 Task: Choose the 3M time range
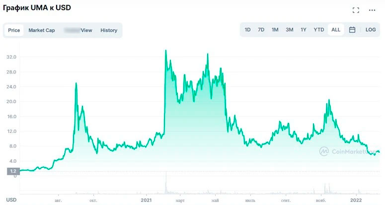coord(289,30)
